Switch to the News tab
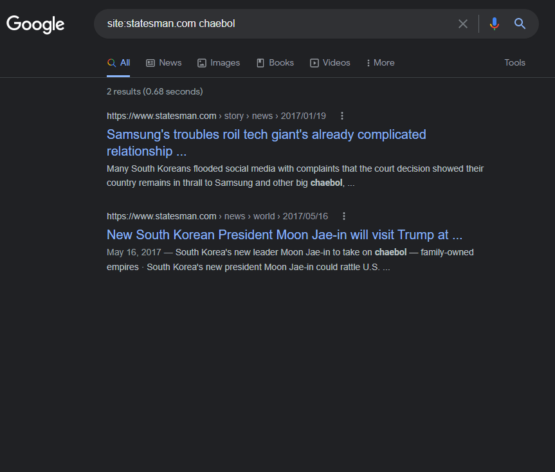Screen dimensions: 555x472 click(164, 63)
